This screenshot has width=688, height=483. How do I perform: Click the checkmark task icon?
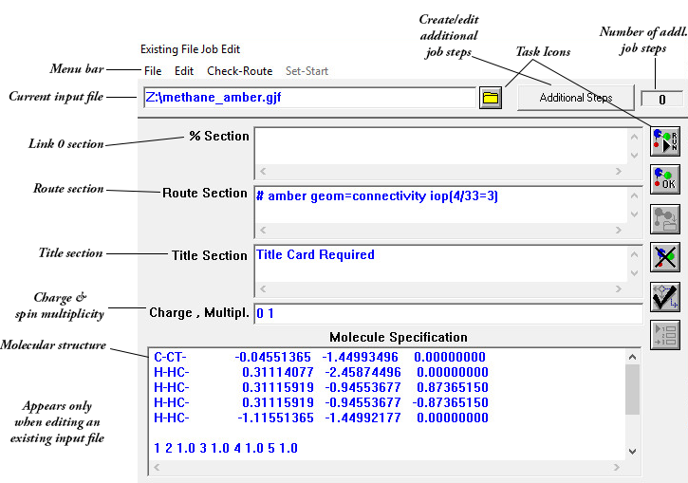pyautogui.click(x=664, y=296)
